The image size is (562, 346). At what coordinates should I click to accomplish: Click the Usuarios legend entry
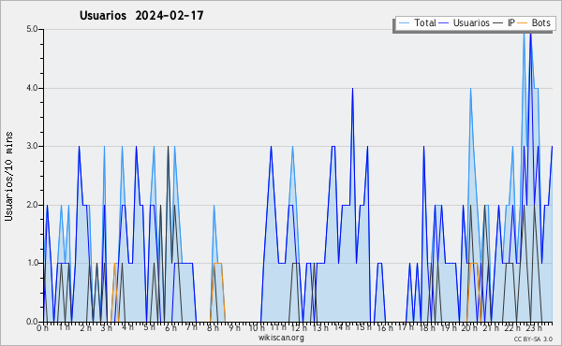pyautogui.click(x=465, y=22)
